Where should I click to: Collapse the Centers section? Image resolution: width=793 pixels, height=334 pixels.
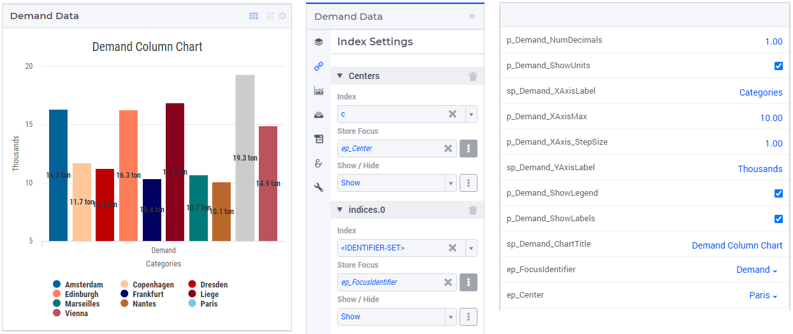tap(340, 76)
